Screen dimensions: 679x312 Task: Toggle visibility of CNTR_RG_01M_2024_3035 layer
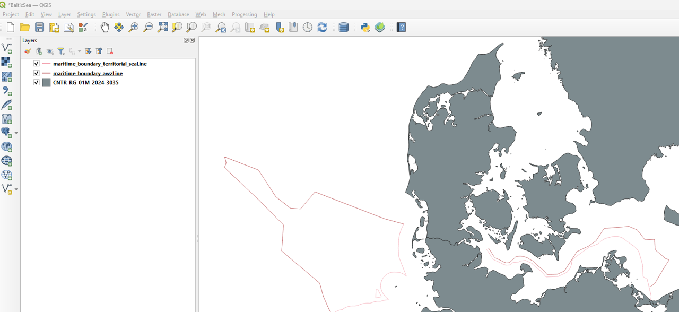tap(37, 83)
